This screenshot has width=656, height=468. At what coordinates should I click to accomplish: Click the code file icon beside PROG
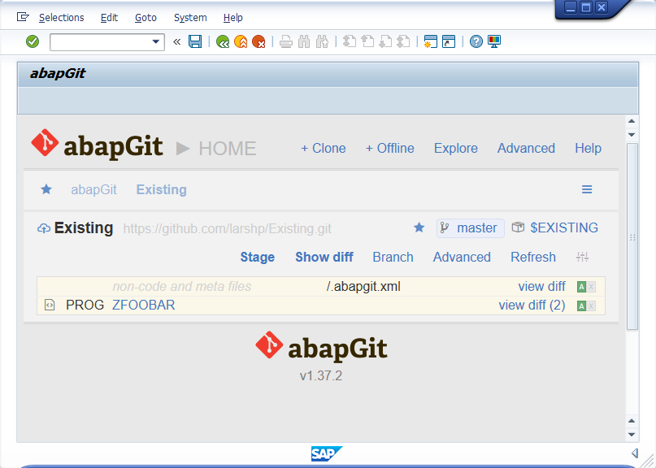[50, 305]
